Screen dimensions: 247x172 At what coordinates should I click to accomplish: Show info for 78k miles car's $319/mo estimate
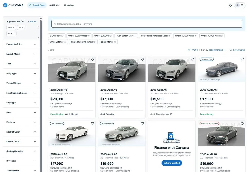tap(120, 104)
